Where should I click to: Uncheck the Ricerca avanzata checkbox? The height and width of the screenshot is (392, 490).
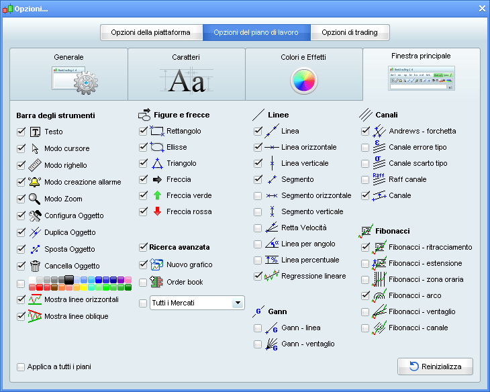tap(143, 247)
